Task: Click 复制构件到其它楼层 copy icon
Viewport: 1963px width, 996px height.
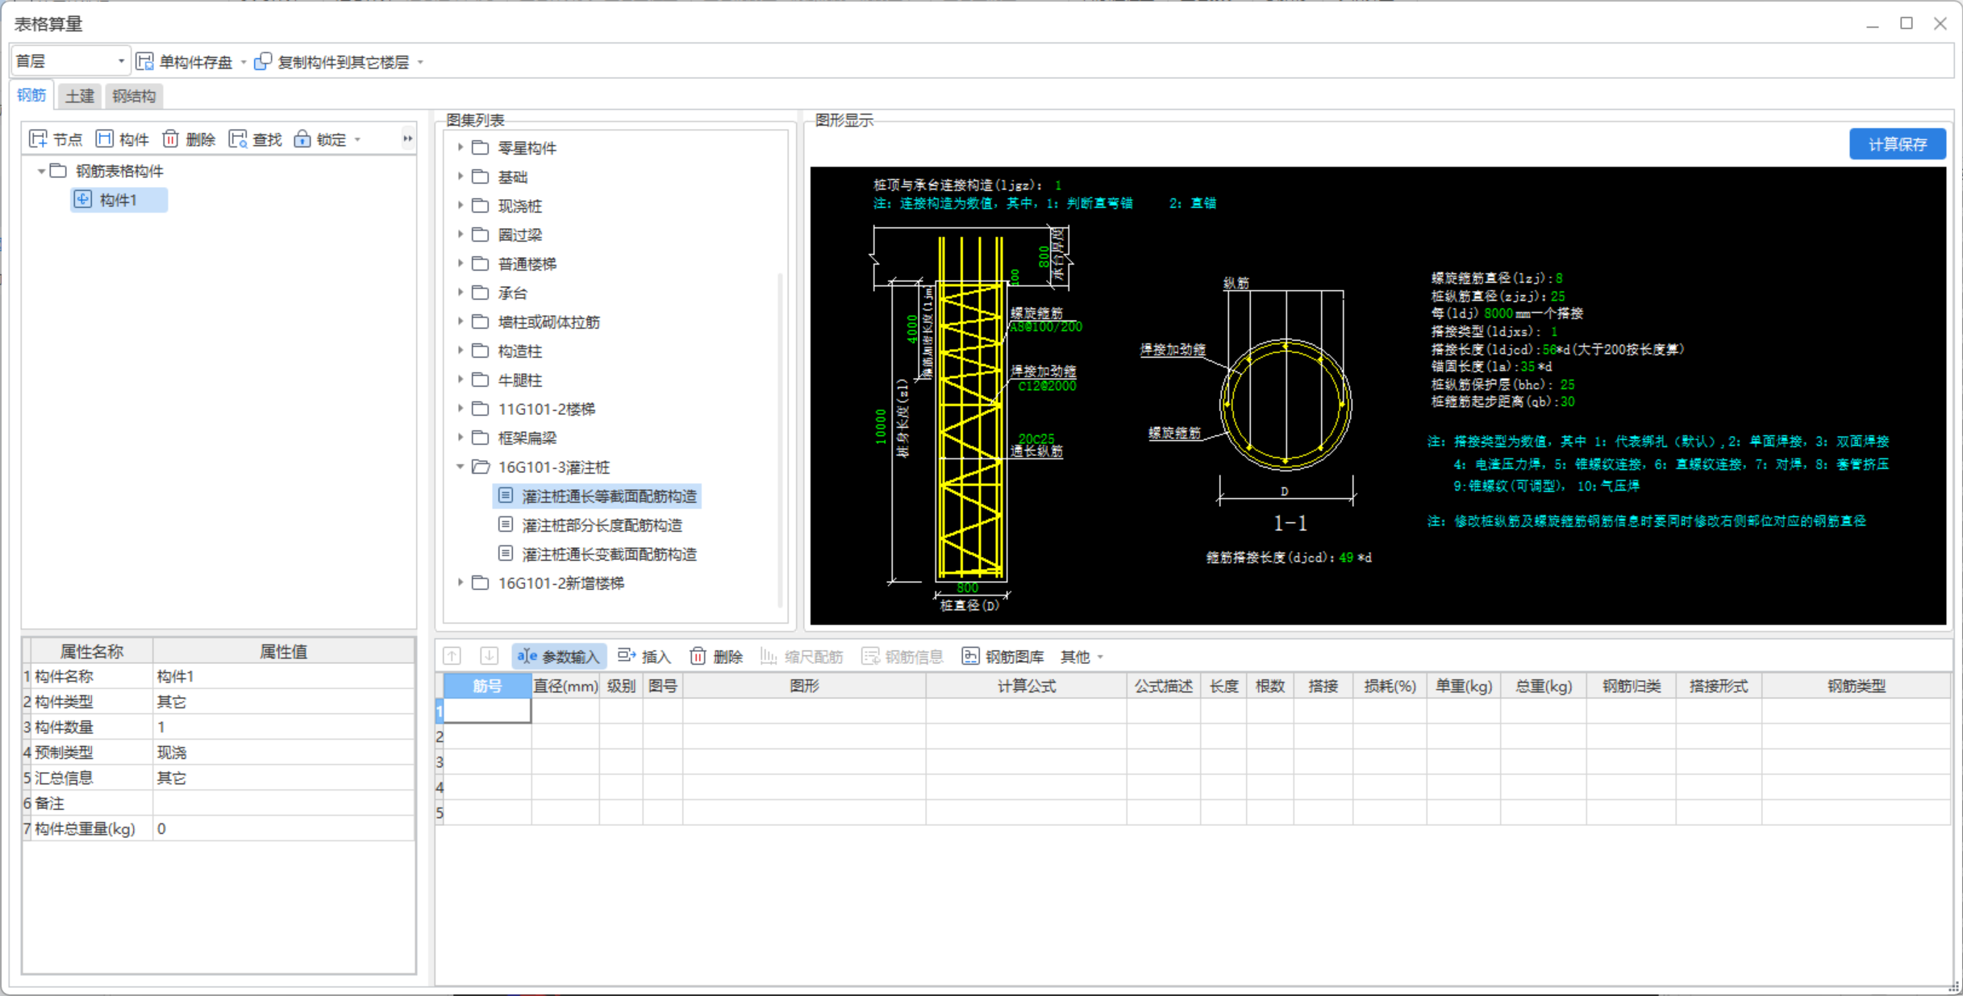Action: pyautogui.click(x=263, y=62)
